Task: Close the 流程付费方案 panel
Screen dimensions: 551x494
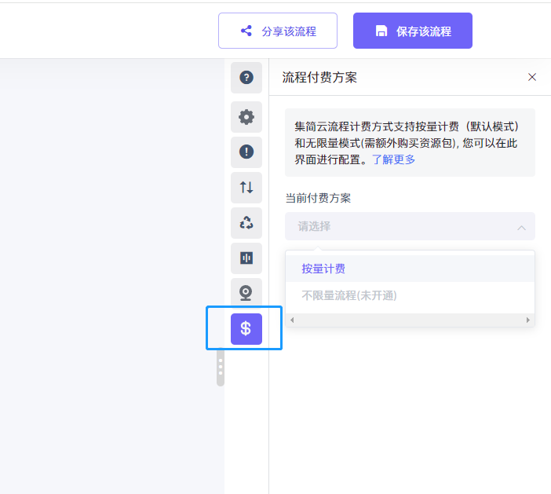Action: point(532,77)
